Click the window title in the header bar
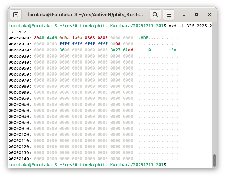The height and width of the screenshot is (177, 225). click(85, 15)
